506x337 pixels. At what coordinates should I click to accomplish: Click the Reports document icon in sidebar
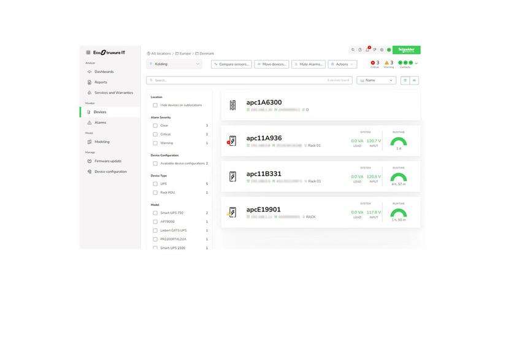click(x=90, y=82)
